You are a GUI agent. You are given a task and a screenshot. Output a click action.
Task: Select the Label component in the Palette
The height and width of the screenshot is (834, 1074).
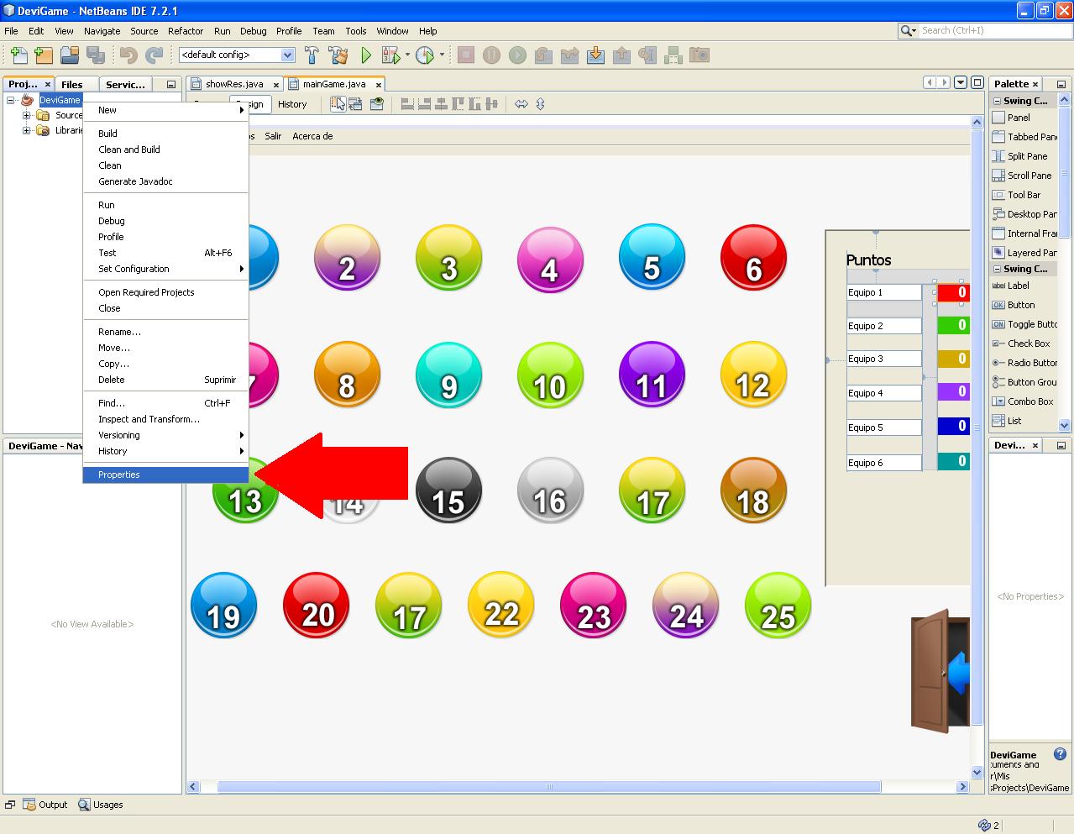pyautogui.click(x=1018, y=286)
